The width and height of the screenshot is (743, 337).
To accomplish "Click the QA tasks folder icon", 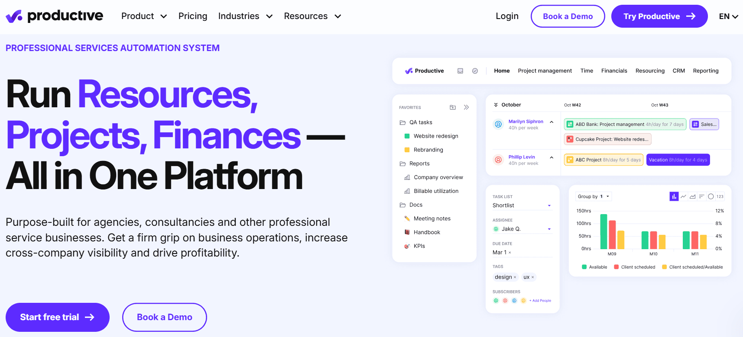I will (402, 122).
